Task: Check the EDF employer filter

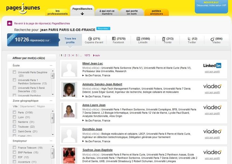Action: [14, 157]
